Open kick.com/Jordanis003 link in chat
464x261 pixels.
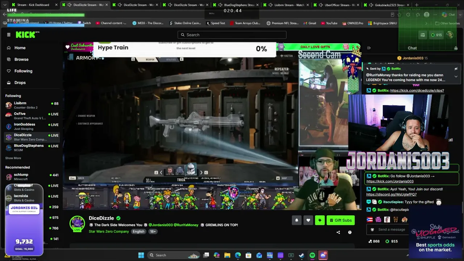coord(390,181)
